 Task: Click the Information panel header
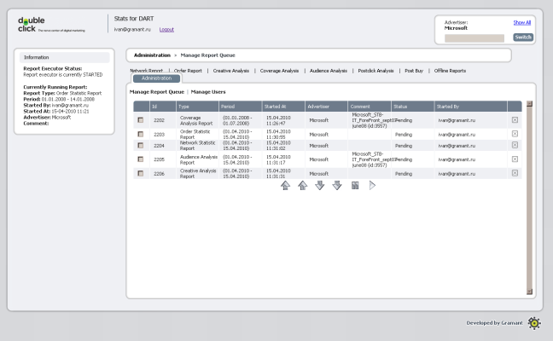click(65, 57)
